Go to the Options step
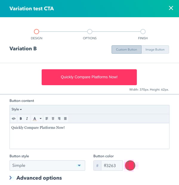 (x=89, y=32)
